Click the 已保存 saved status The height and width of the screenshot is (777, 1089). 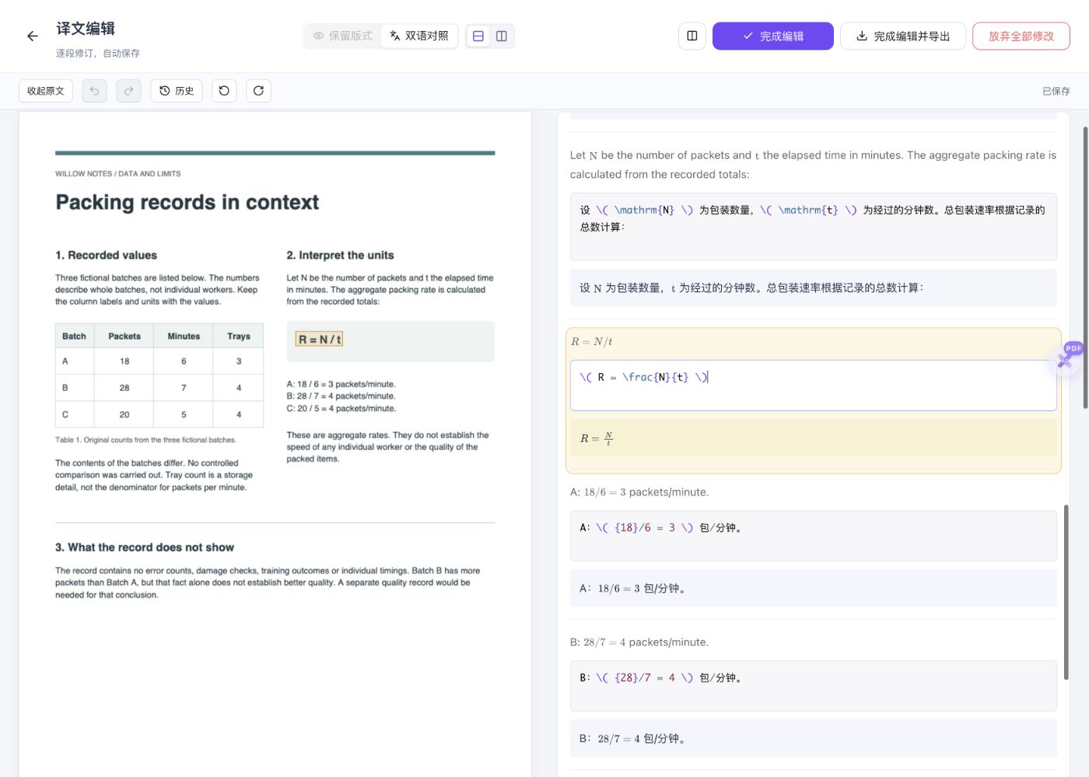pos(1056,91)
